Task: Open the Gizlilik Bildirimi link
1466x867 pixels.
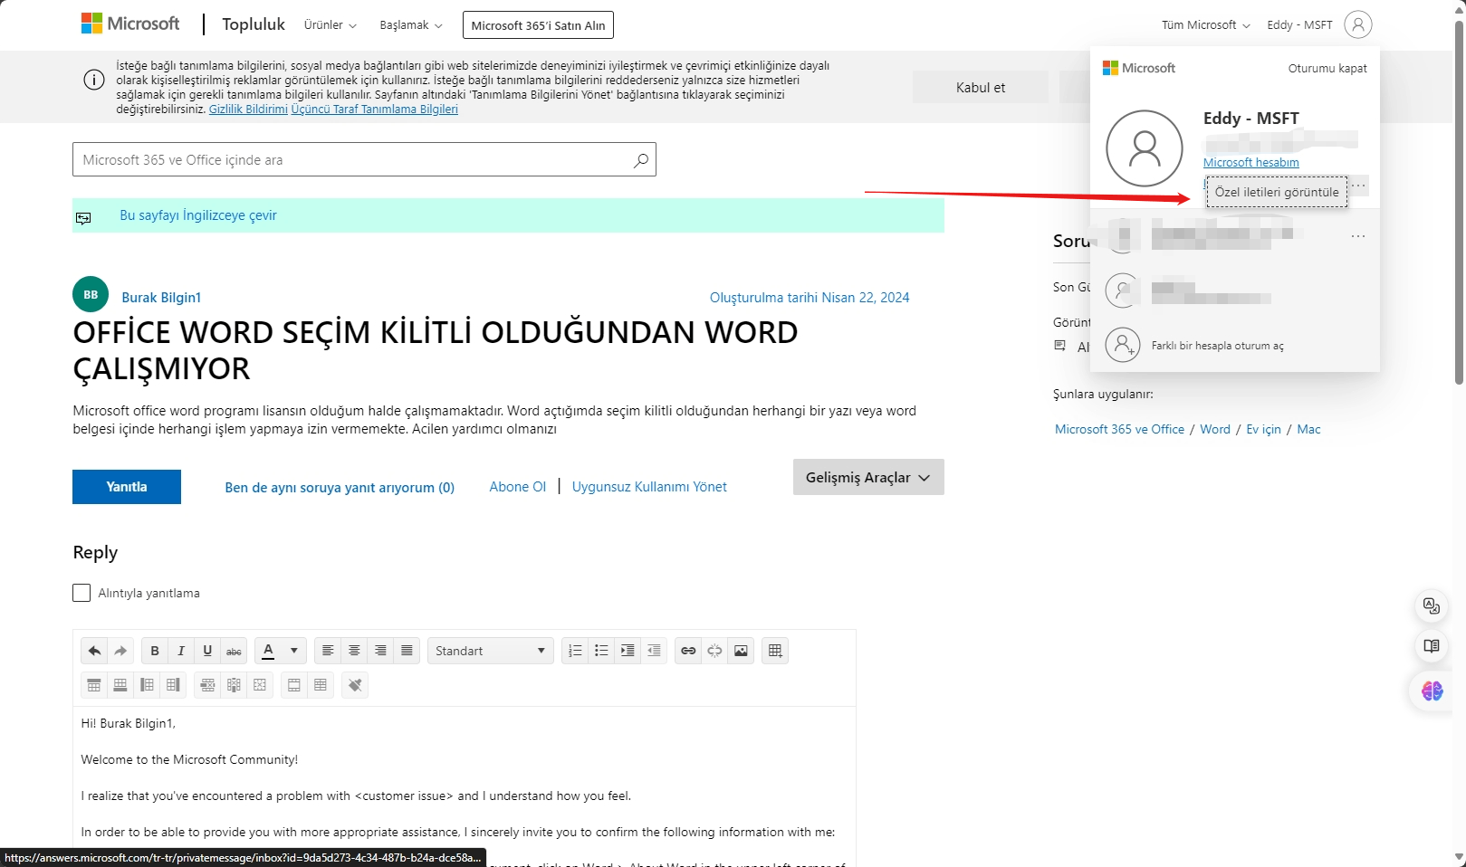Action: (248, 110)
